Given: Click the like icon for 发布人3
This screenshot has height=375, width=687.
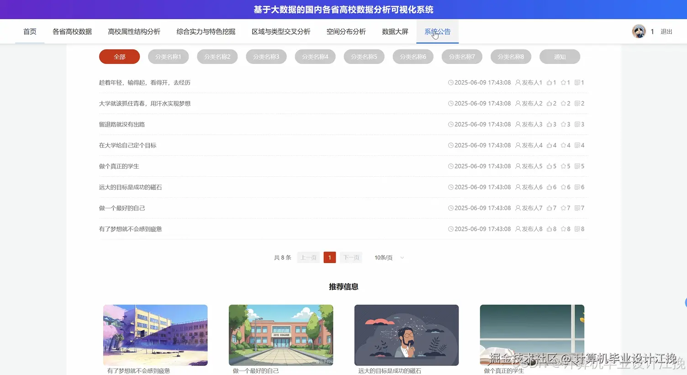Looking at the screenshot, I should click(x=549, y=124).
